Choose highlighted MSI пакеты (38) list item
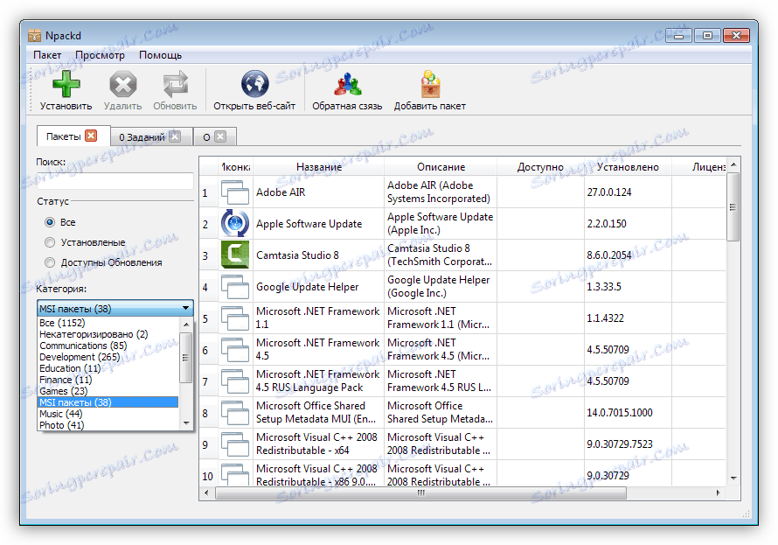Image resolution: width=778 pixels, height=545 pixels. (x=108, y=402)
